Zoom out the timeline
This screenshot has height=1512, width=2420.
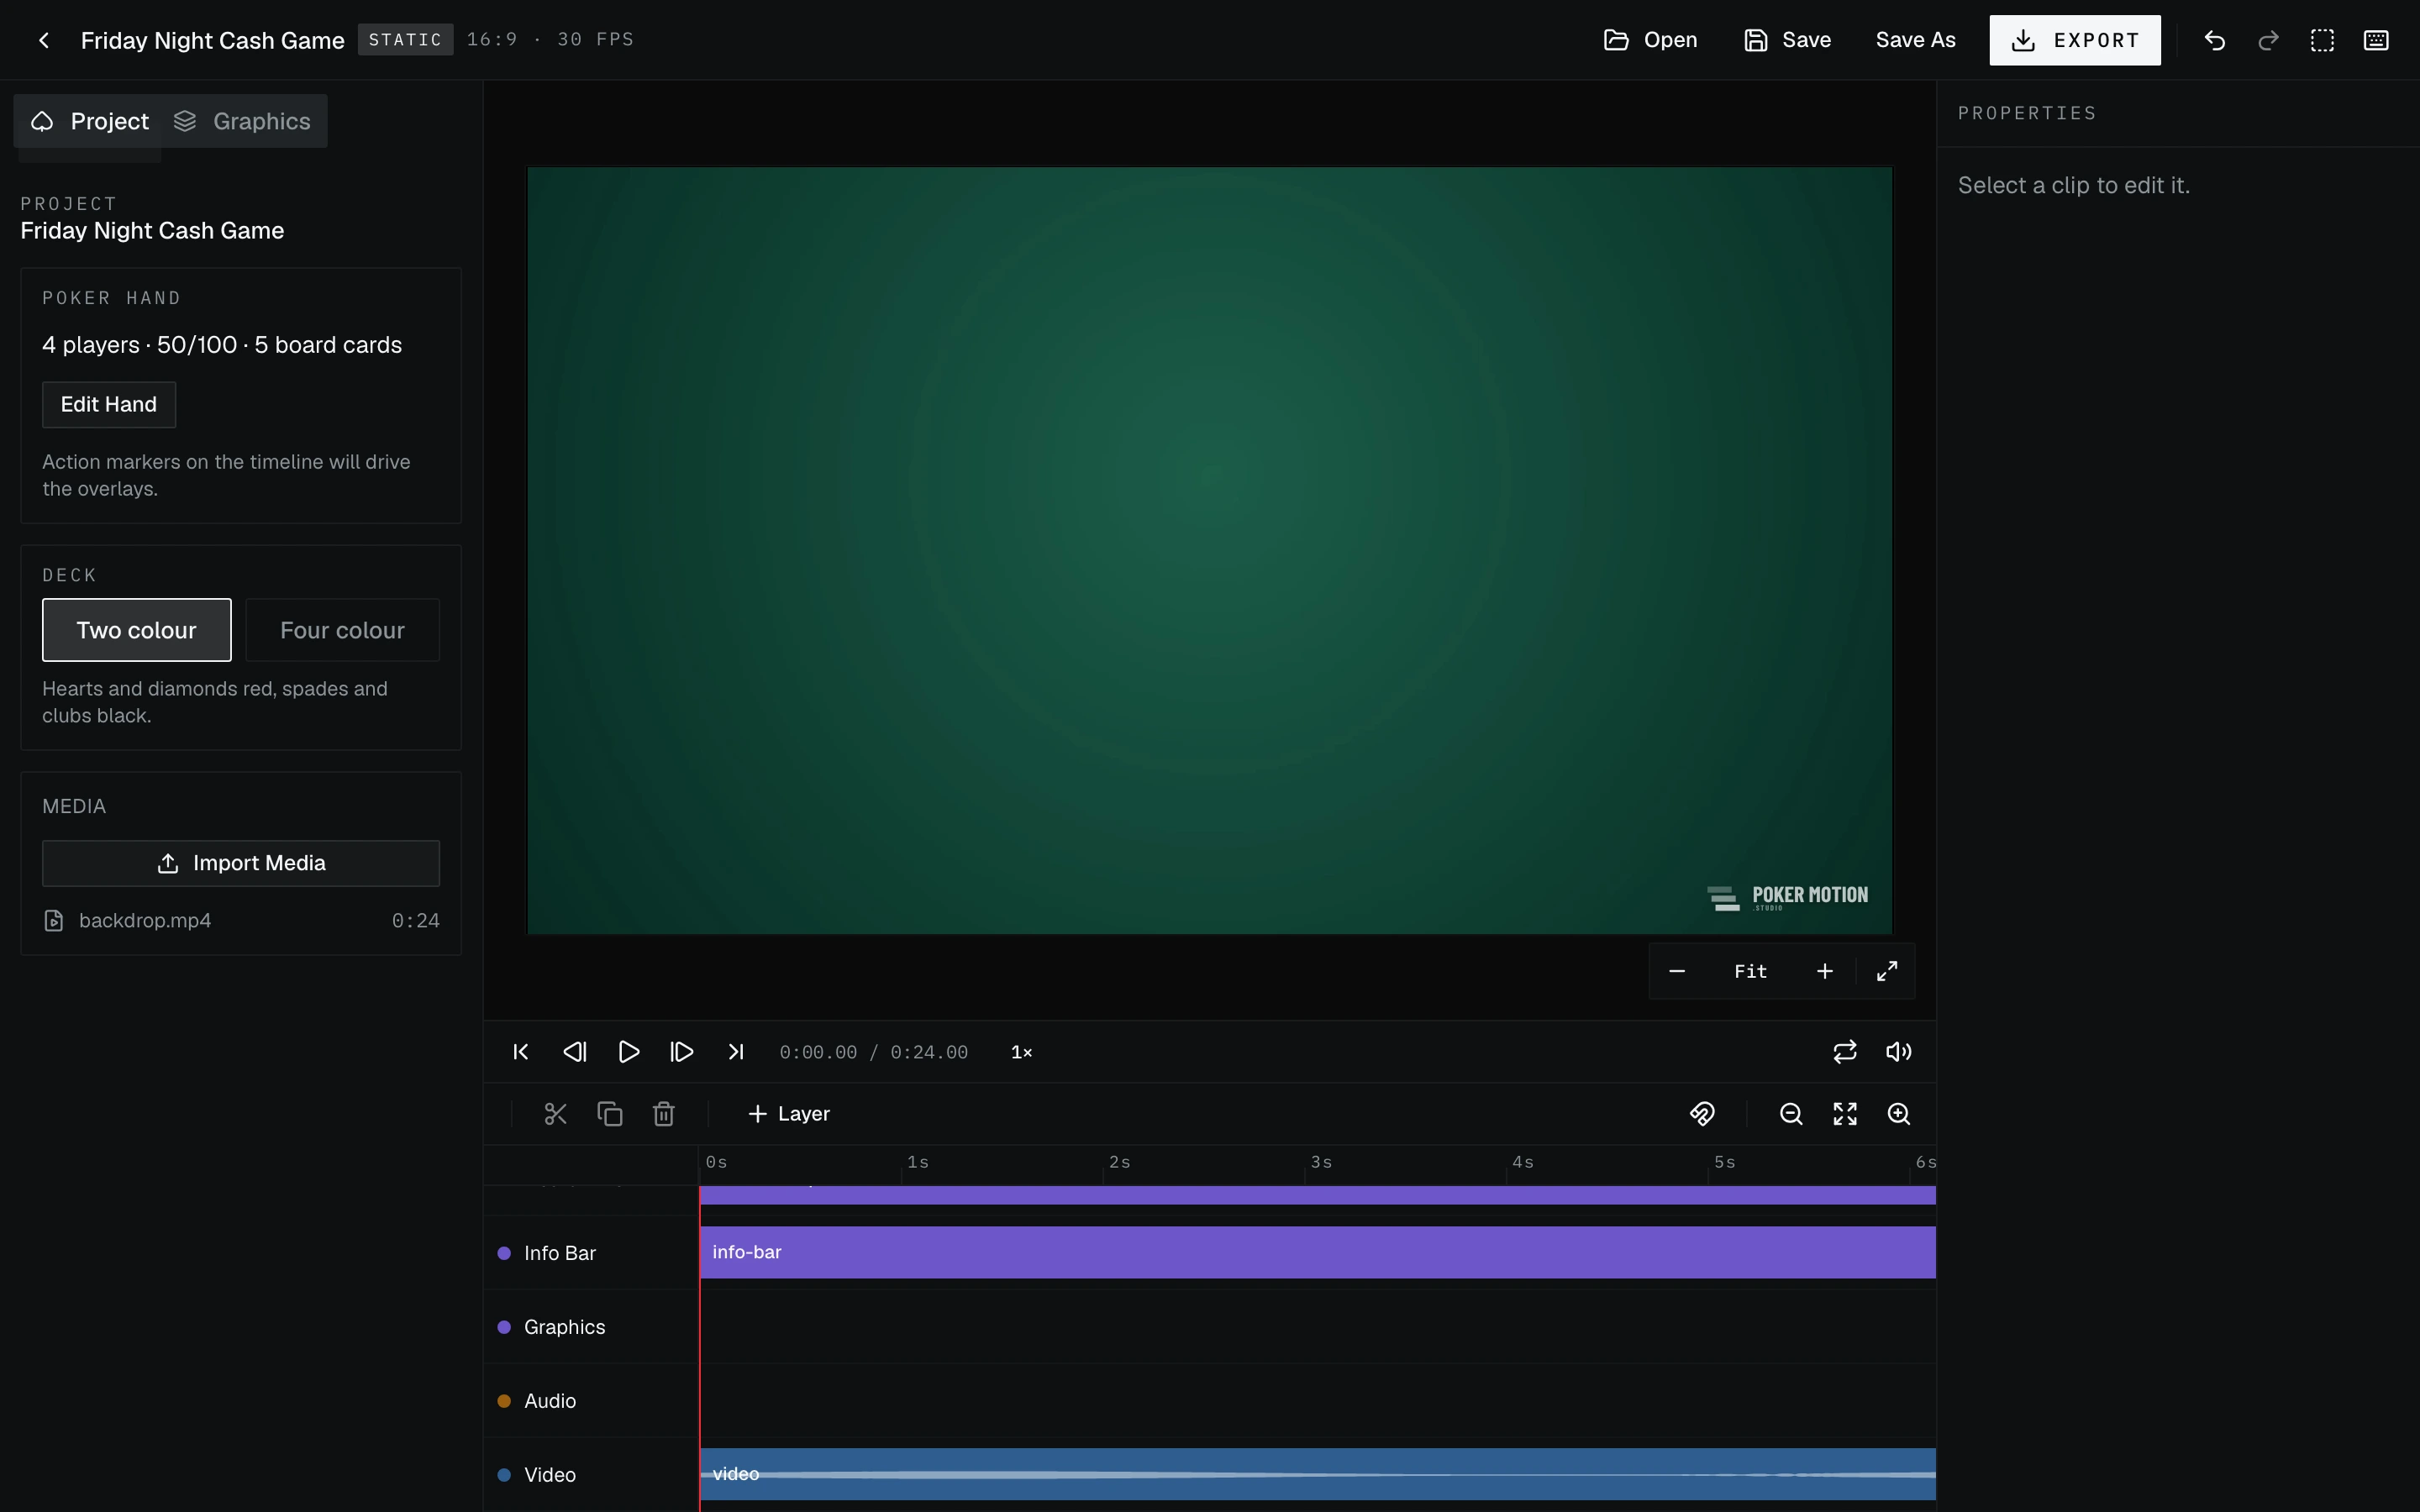point(1791,1114)
